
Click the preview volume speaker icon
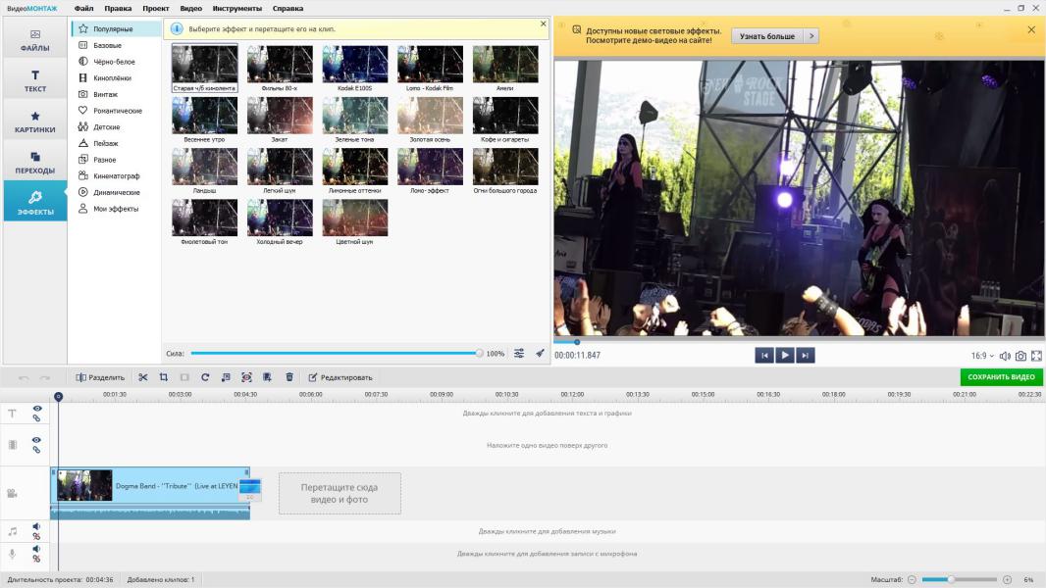click(1005, 356)
